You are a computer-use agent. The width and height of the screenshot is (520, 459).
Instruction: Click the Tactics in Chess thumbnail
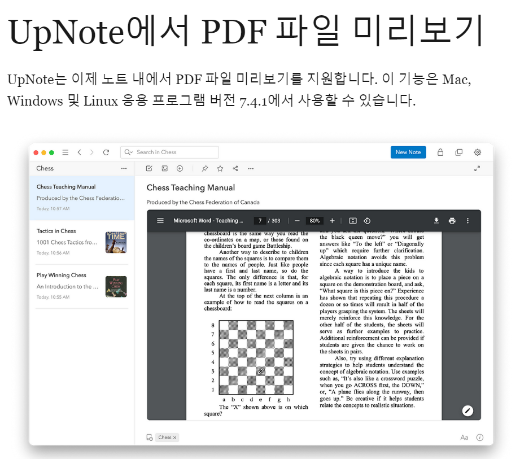pyautogui.click(x=116, y=242)
